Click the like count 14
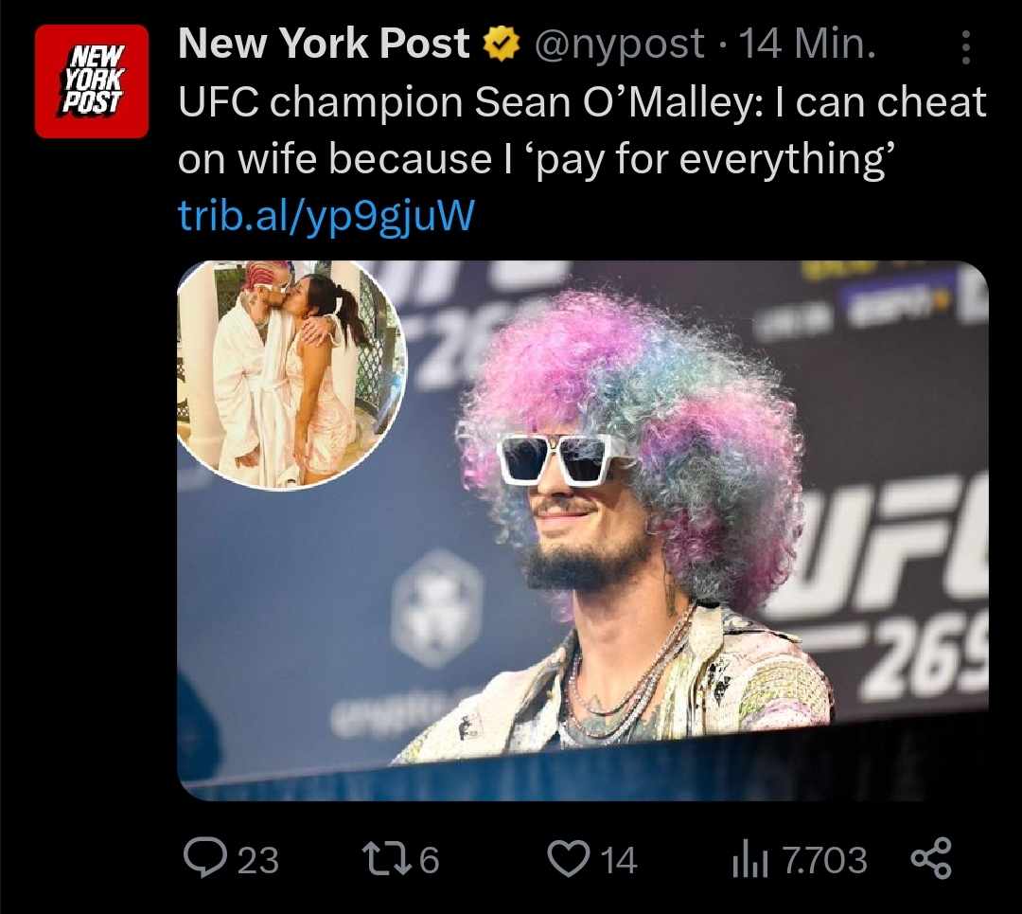 (x=619, y=860)
